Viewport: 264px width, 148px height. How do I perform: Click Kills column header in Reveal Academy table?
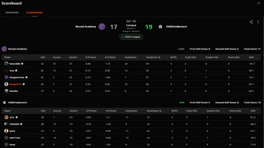click(43, 57)
